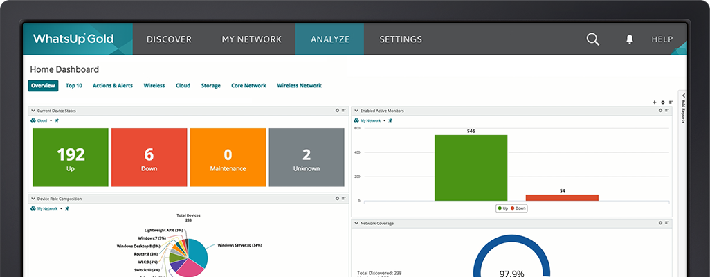Click the notifications bell icon
Screen dimensions: 710x277
(x=629, y=39)
